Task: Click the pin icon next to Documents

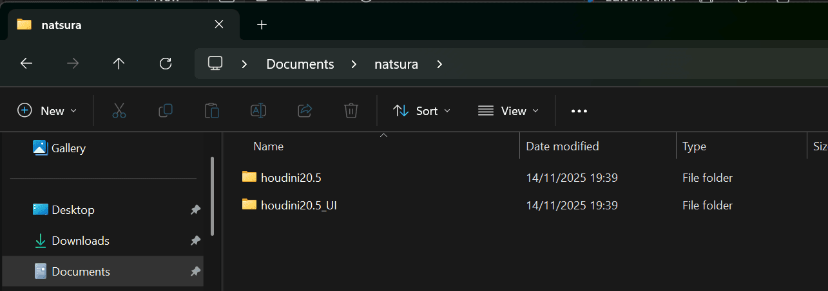Action: click(x=195, y=272)
